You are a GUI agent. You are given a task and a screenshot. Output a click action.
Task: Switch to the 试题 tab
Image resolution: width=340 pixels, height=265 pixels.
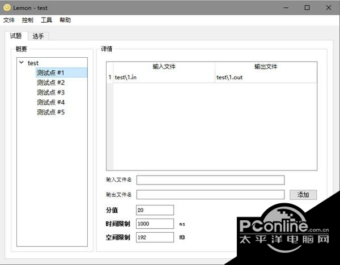click(x=16, y=36)
